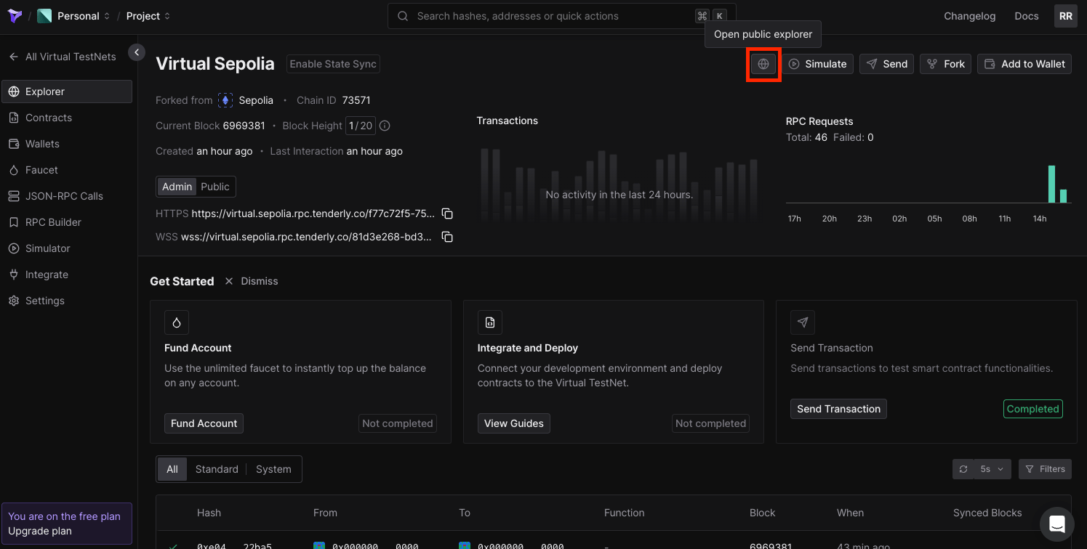Click the Hash column header
The image size is (1087, 549).
click(x=209, y=513)
